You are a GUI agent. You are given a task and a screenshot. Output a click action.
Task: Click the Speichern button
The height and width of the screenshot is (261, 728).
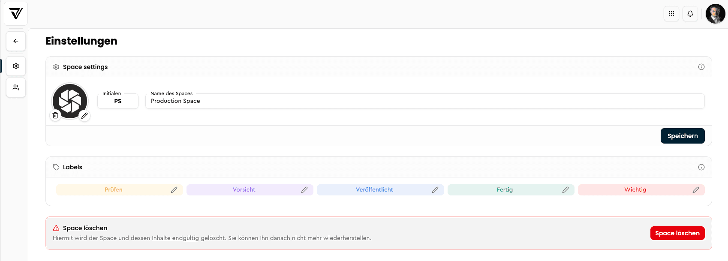[683, 136]
